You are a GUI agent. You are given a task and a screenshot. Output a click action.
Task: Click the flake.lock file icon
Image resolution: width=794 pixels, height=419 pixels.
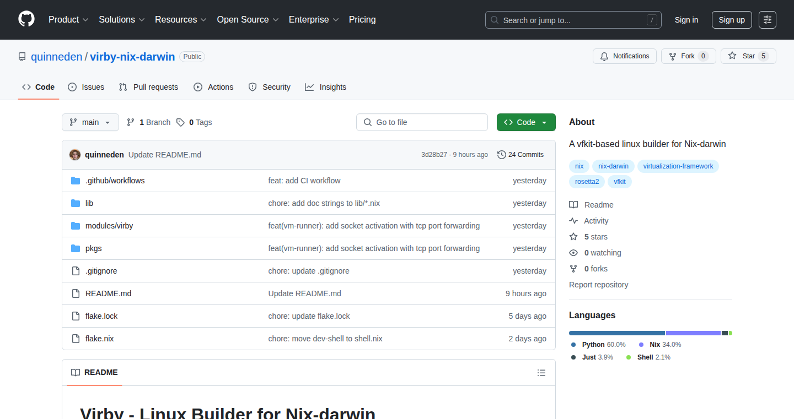click(76, 316)
